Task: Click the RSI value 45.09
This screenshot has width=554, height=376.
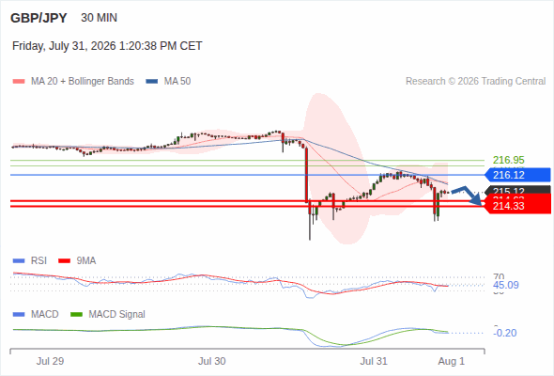Action: point(506,285)
